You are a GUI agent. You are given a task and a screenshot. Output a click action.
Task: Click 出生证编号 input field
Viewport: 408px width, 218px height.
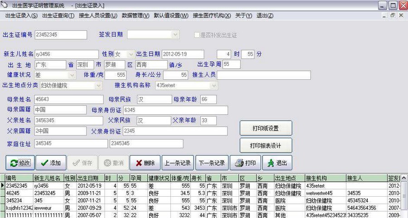coord(61,34)
